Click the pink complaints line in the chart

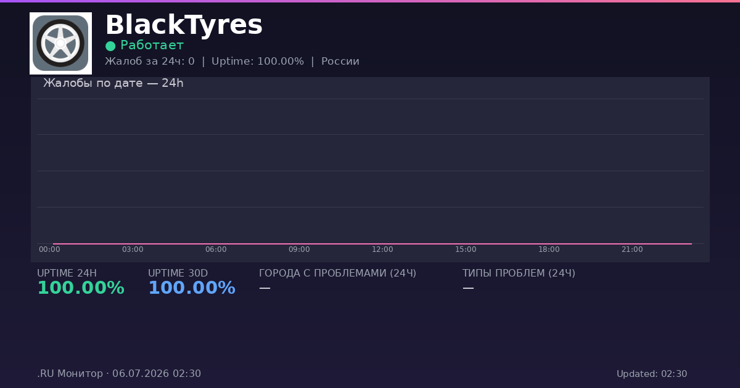[372, 244]
